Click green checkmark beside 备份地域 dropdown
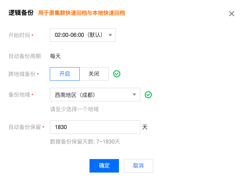The height and width of the screenshot is (181, 242). pyautogui.click(x=148, y=95)
